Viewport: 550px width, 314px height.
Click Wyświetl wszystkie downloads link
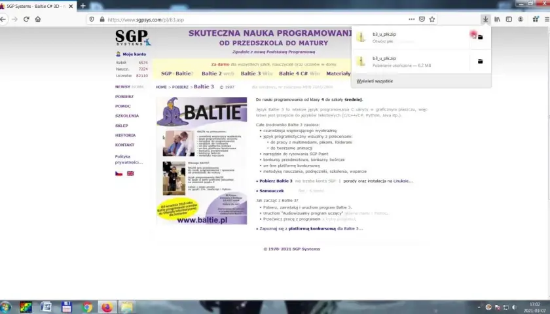[375, 81]
